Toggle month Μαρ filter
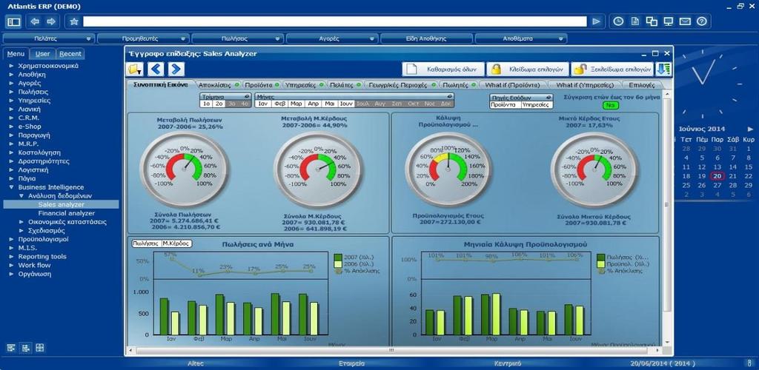Viewport: 759px width, 370px height. tap(296, 104)
